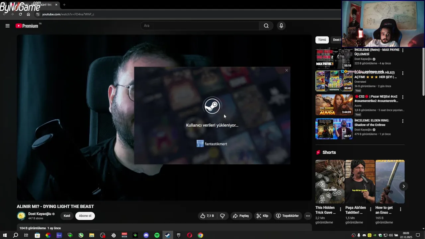Open Epic Games Launcher from the taskbar
Viewport: 425px width, 239px height.
(179, 235)
